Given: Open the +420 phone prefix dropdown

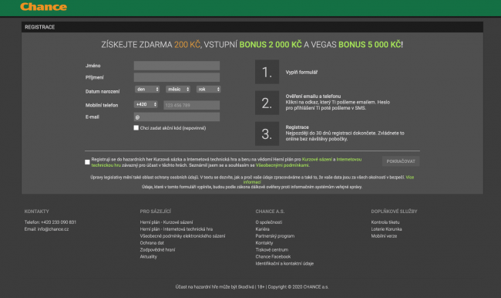Looking at the screenshot, I should click(x=146, y=104).
